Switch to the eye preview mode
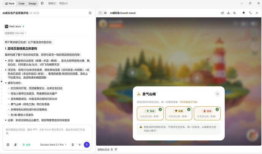 click(x=105, y=13)
